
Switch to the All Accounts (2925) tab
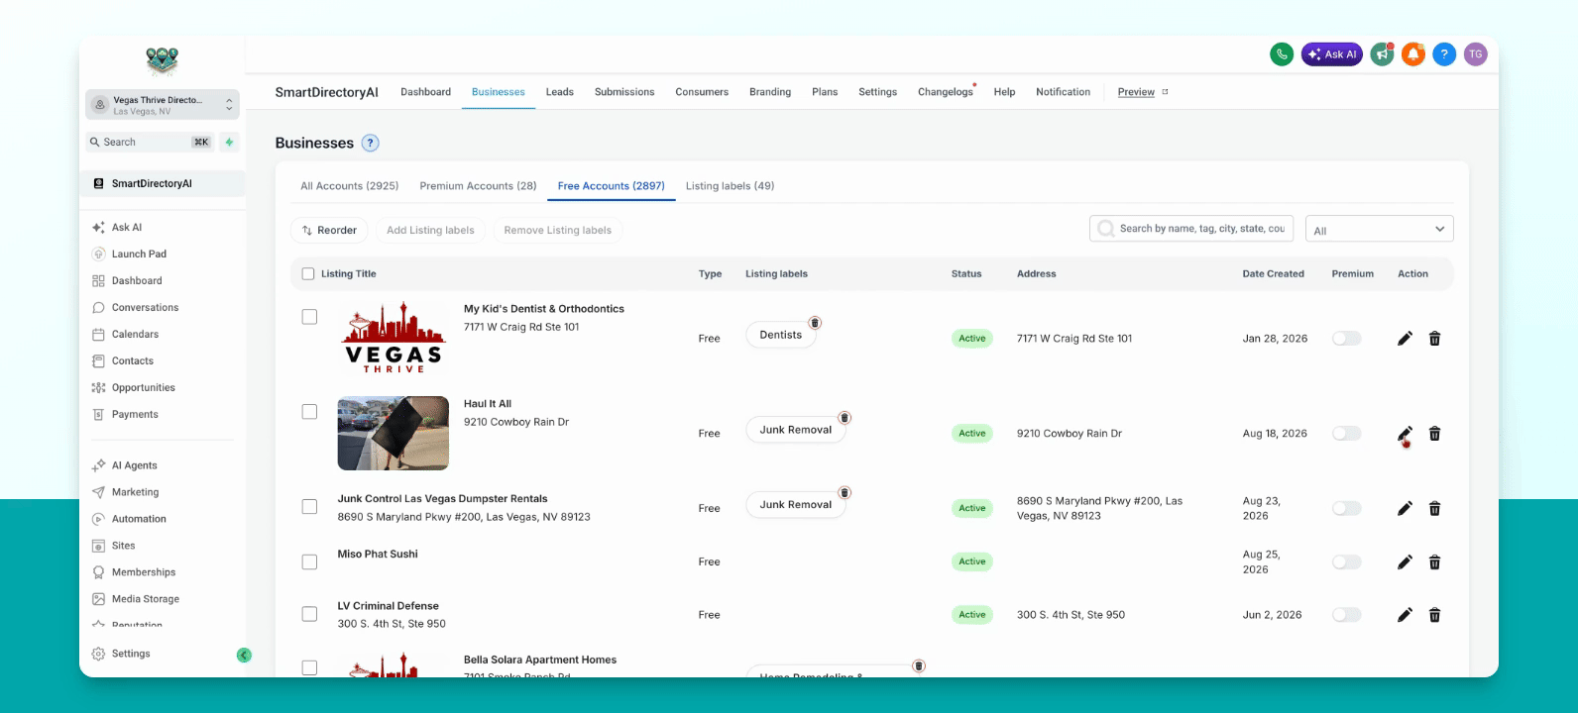350,186
